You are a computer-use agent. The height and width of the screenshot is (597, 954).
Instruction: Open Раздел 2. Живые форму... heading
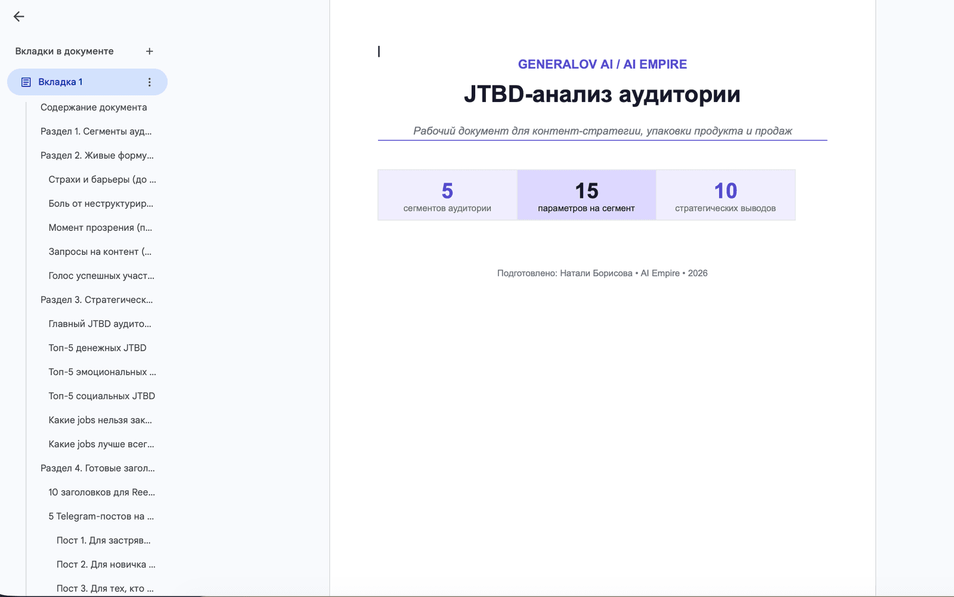click(97, 156)
